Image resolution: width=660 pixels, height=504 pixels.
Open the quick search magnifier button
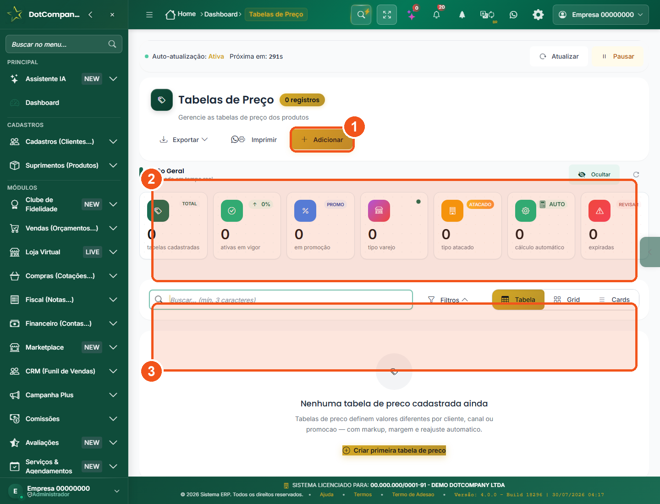[x=361, y=15]
